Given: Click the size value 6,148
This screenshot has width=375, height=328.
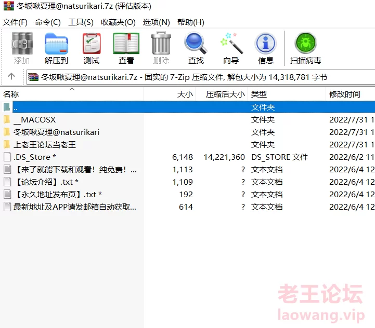Looking at the screenshot, I should coord(183,157).
